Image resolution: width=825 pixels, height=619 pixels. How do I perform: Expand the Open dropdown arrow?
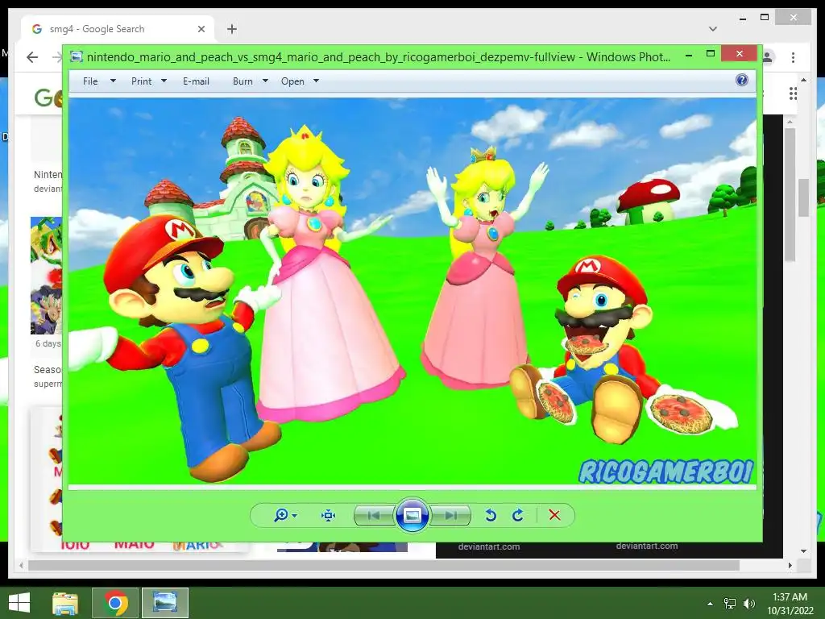(x=316, y=81)
